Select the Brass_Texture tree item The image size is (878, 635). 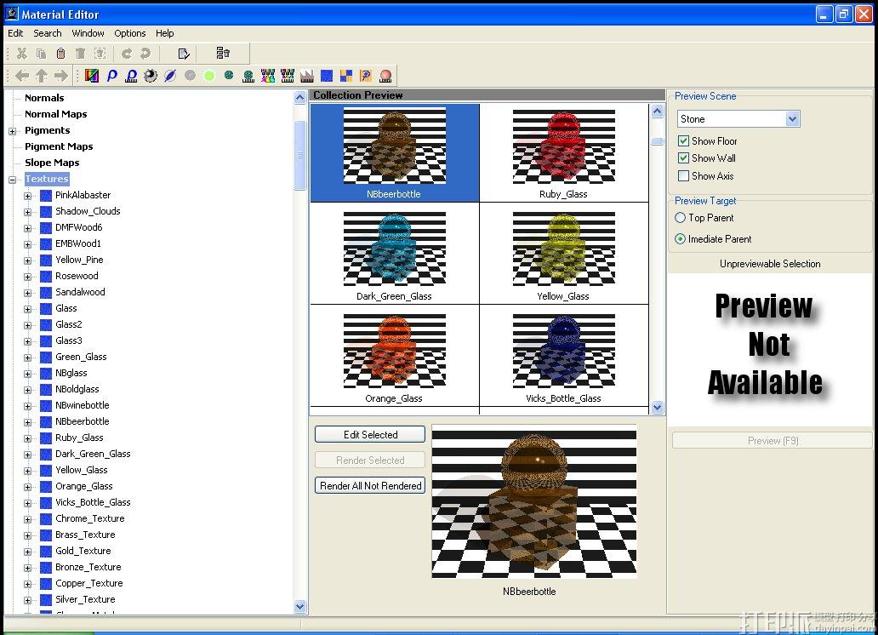pyautogui.click(x=85, y=535)
